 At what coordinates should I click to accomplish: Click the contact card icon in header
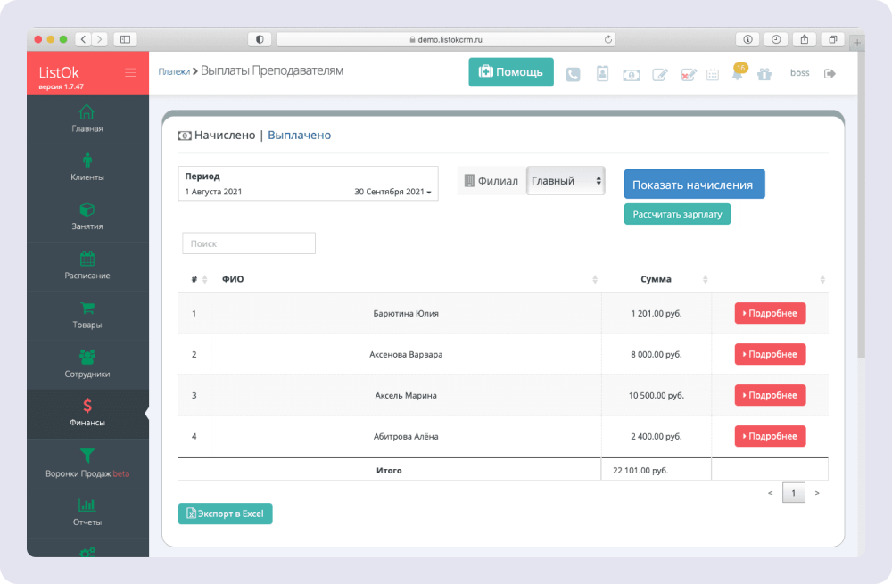602,75
